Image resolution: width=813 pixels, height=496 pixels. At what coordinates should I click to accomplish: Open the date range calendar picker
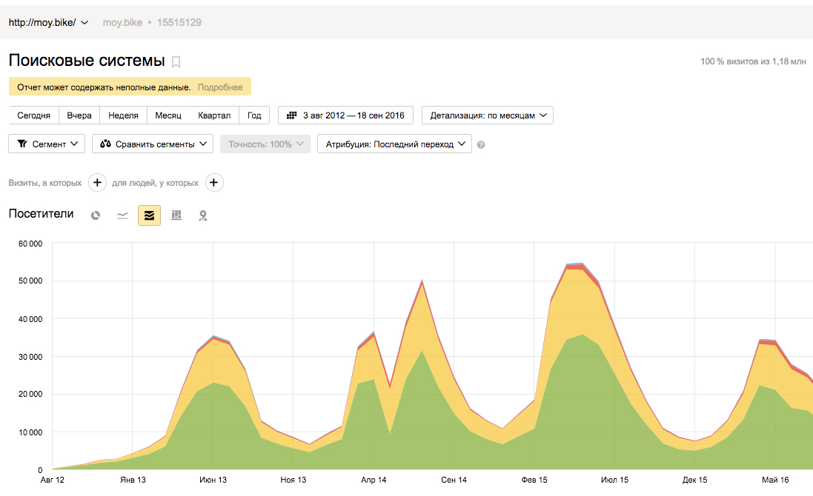(x=345, y=115)
